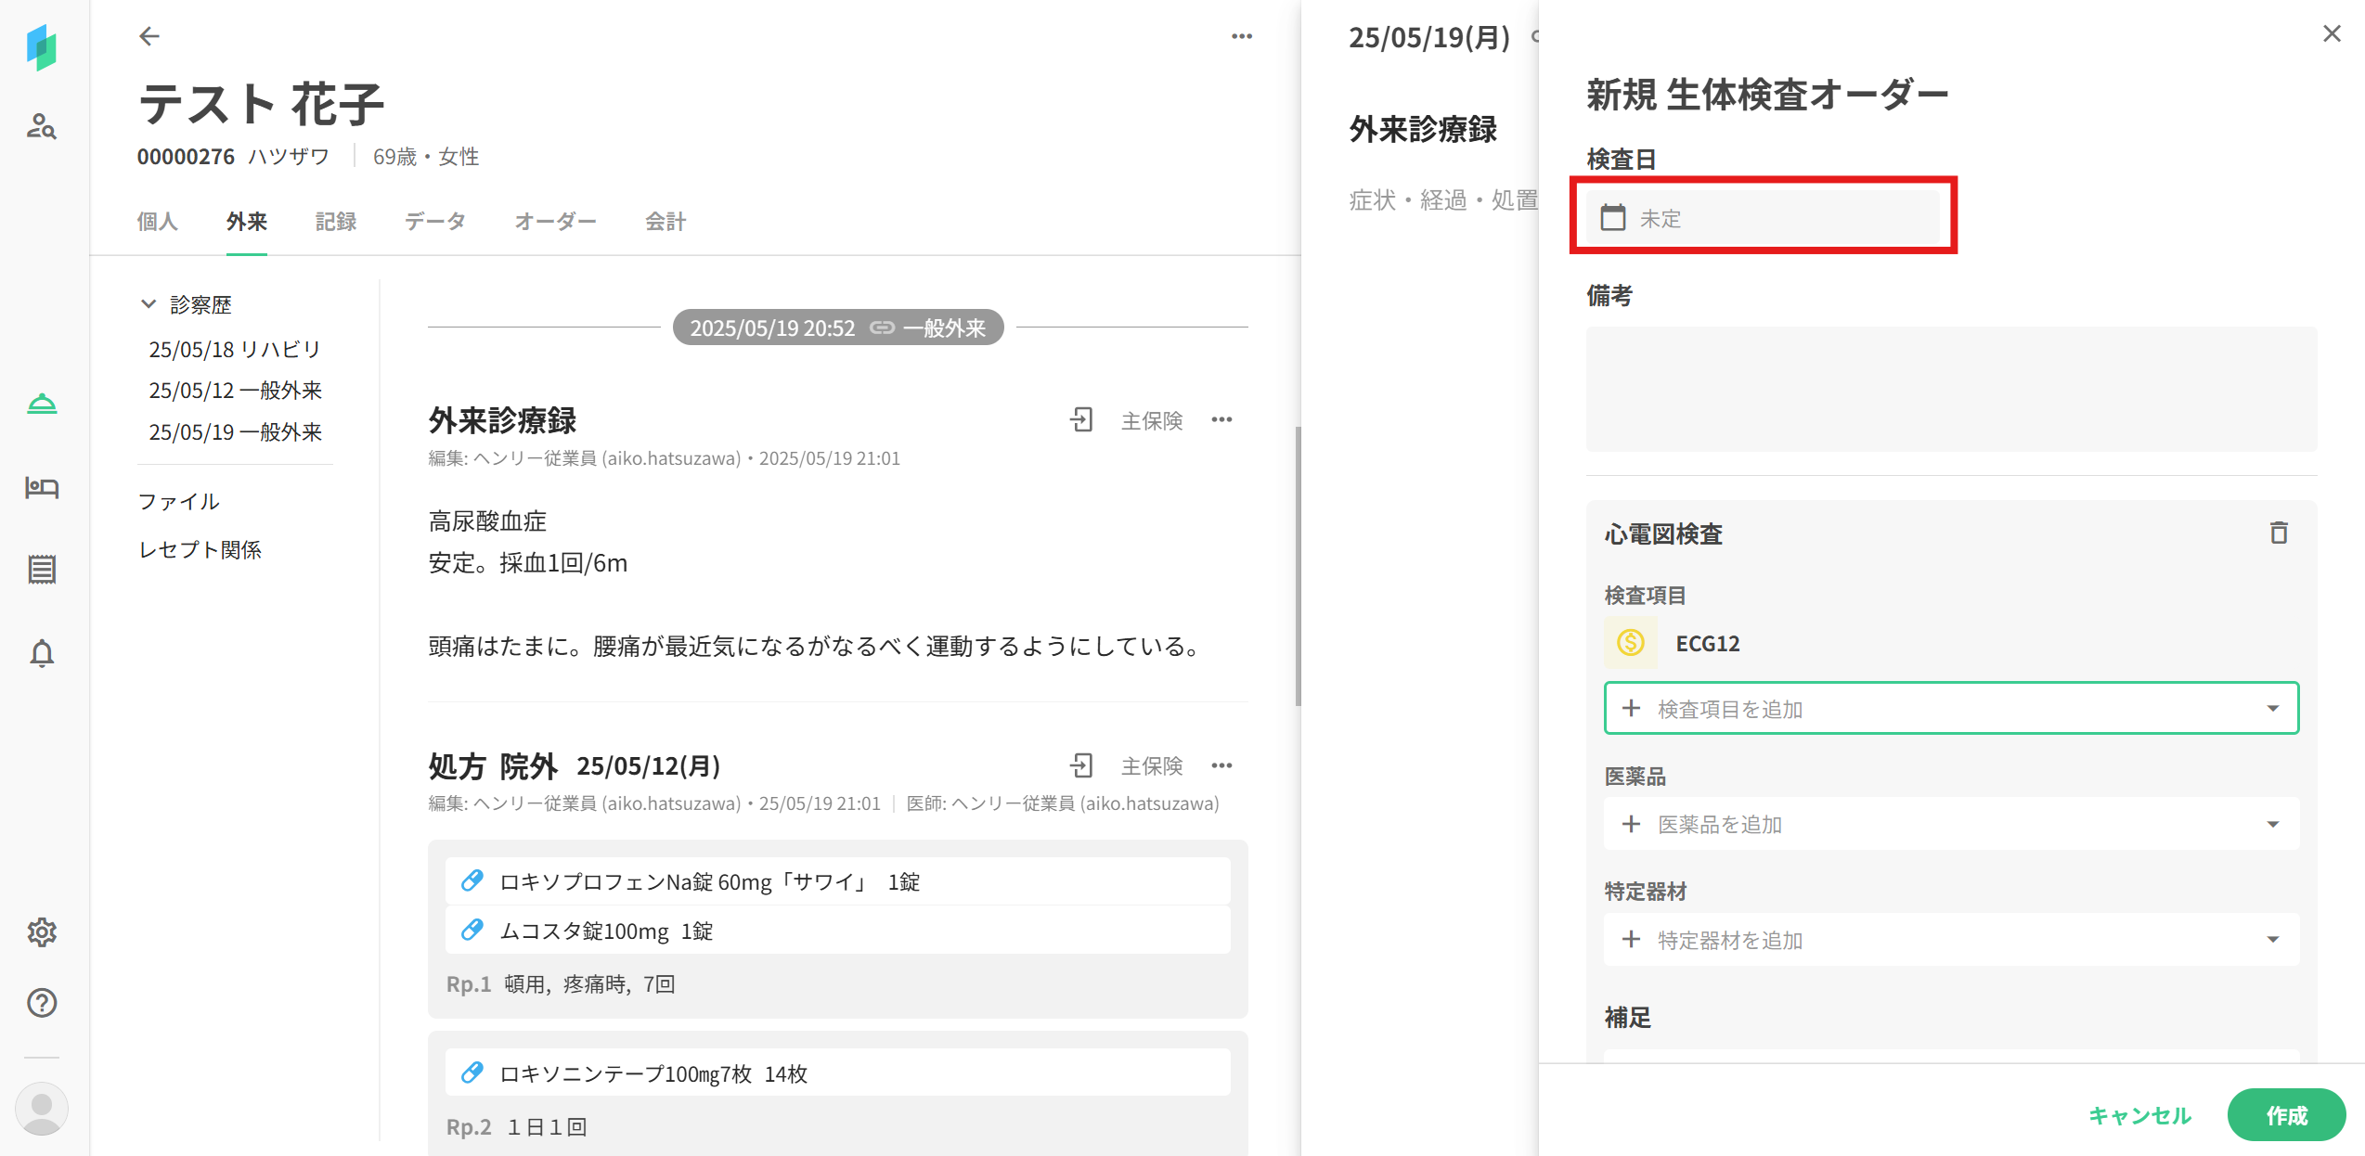Click the patient search icon in sidebar
The image size is (2365, 1156).
42,126
